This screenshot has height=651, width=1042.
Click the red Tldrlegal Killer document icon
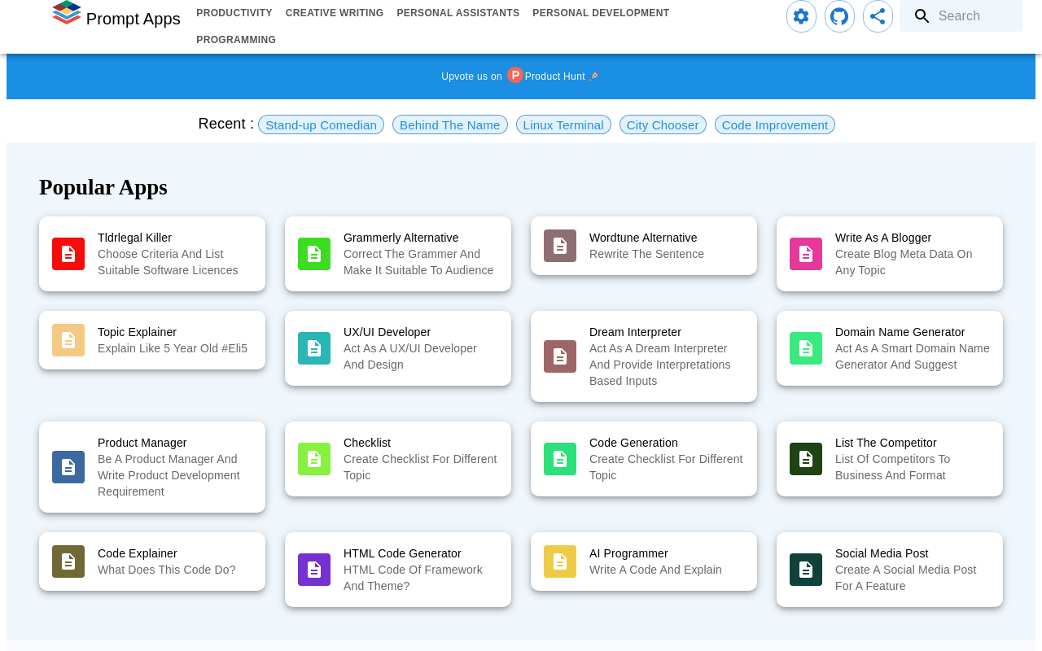[68, 254]
